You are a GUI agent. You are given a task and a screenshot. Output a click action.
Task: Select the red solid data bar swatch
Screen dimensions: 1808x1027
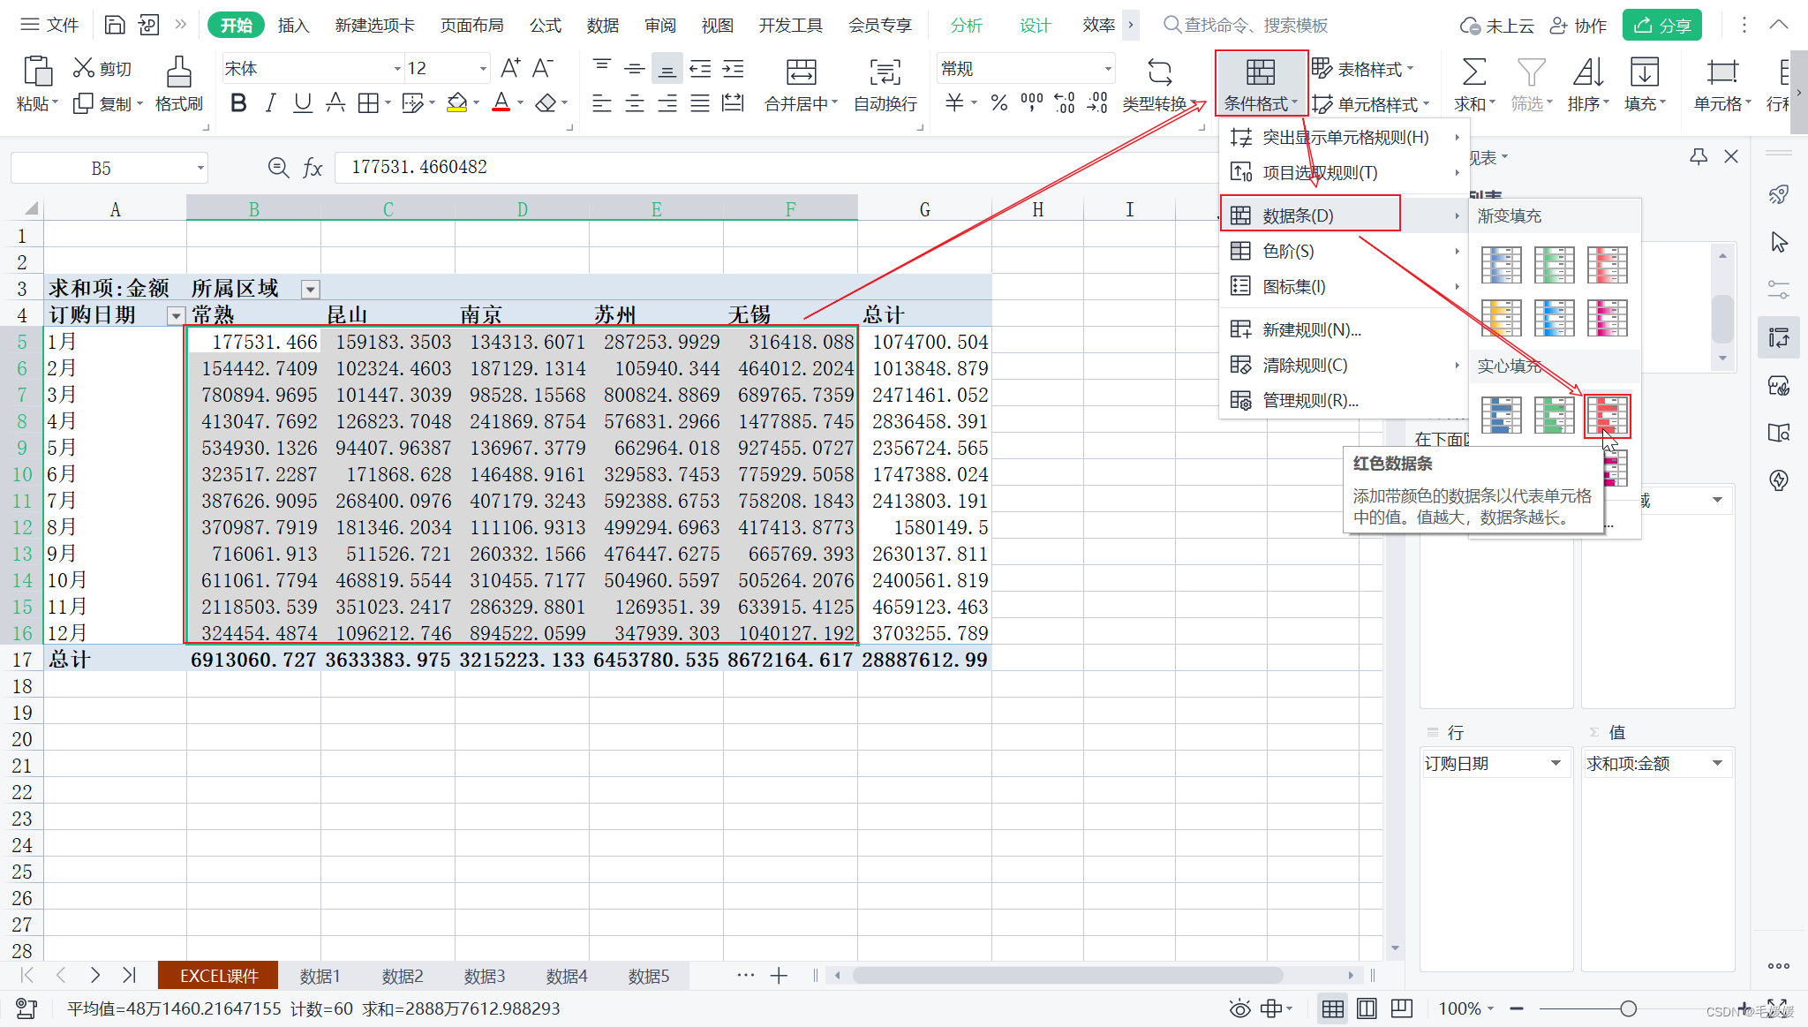1607,415
